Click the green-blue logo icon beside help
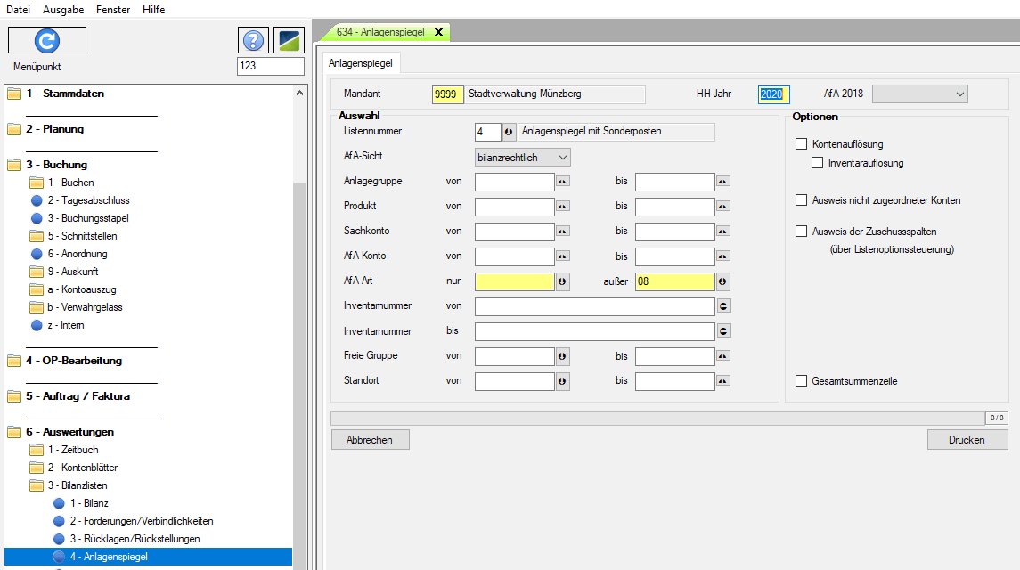The width and height of the screenshot is (1020, 570). tap(289, 40)
